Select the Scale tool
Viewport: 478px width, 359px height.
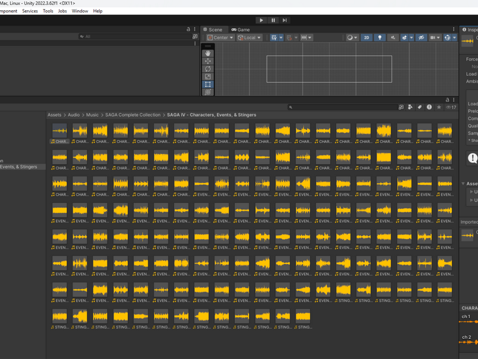point(208,77)
